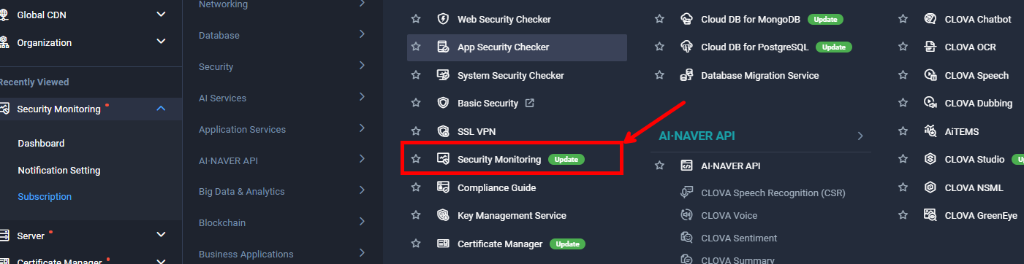Star the Key Management Service

(416, 215)
